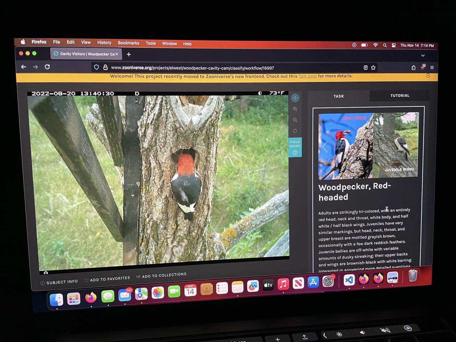Go forward in browser history
The height and width of the screenshot is (342, 456).
(35, 67)
